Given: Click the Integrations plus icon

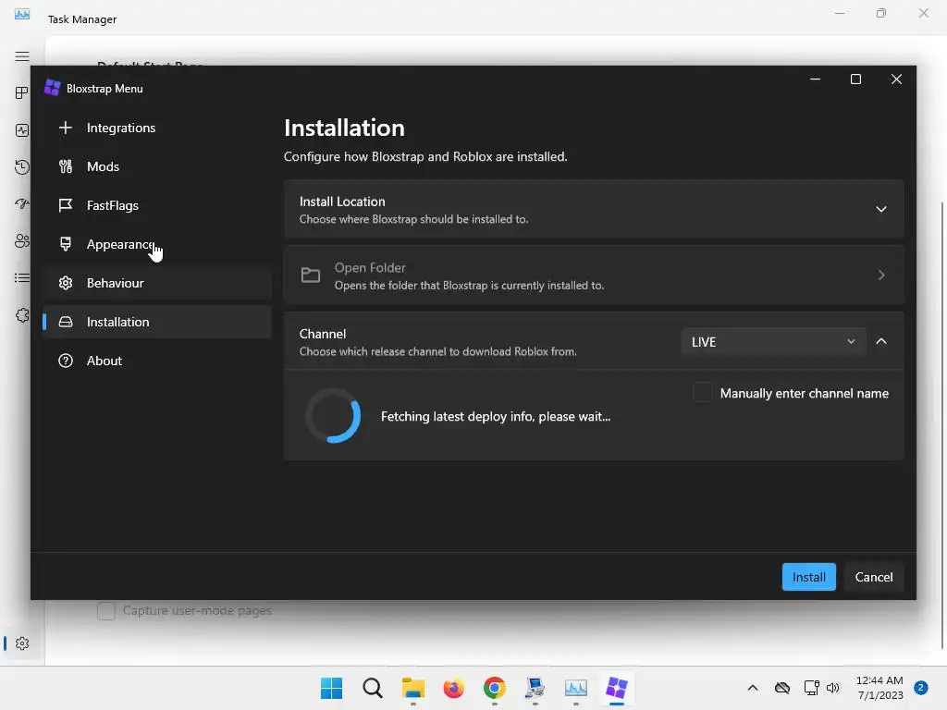Looking at the screenshot, I should 66,128.
